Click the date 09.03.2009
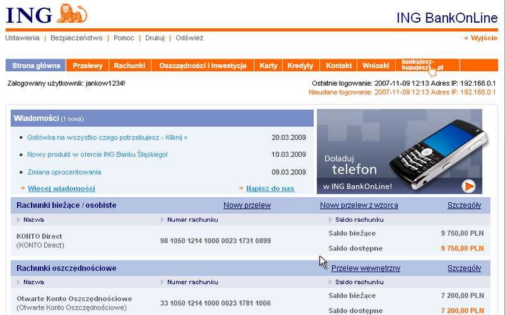Image resolution: width=505 pixels, height=315 pixels. click(288, 172)
